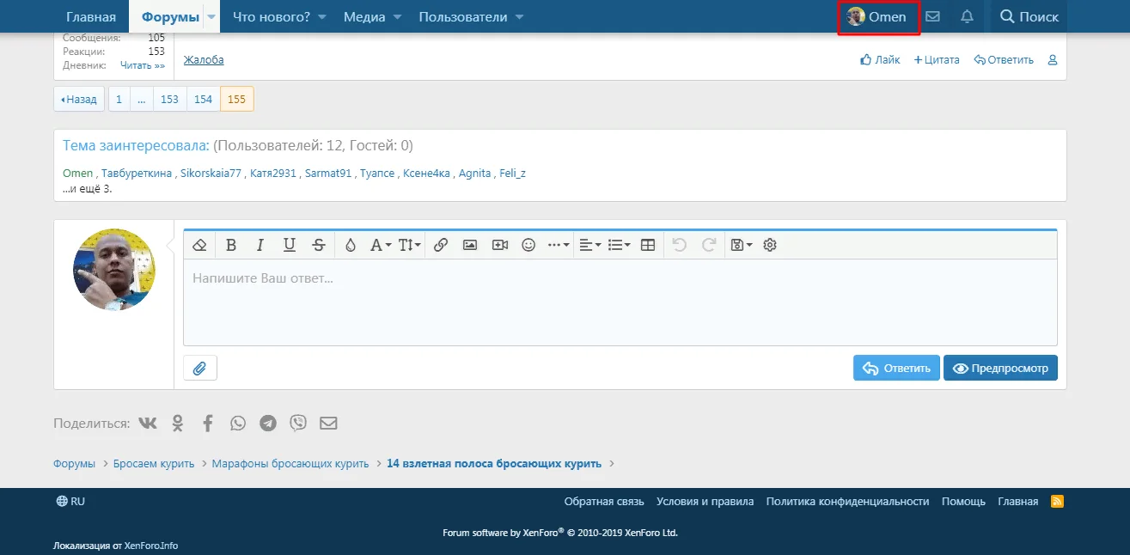
Task: Insert a table in the editor
Action: pyautogui.click(x=649, y=245)
